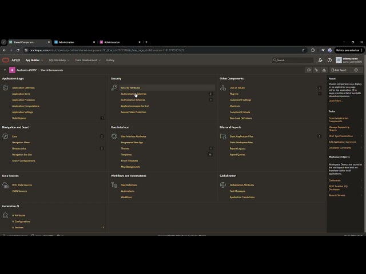This screenshot has height=274, width=366.
Task: Open the SQL Workshop dropdown
Action: coord(59,60)
